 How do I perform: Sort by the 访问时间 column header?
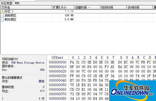tap(140, 7)
